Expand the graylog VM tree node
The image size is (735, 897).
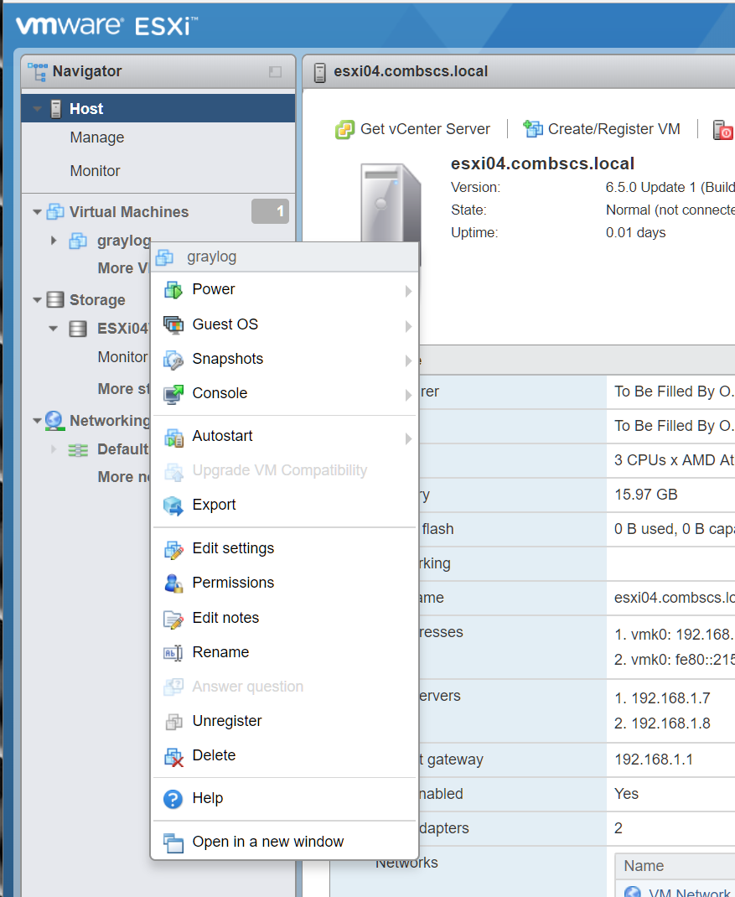pyautogui.click(x=54, y=241)
